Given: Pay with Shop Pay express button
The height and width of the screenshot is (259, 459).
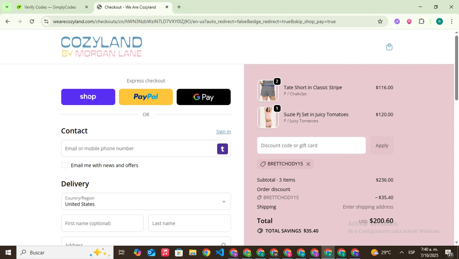Looking at the screenshot, I should pyautogui.click(x=88, y=97).
